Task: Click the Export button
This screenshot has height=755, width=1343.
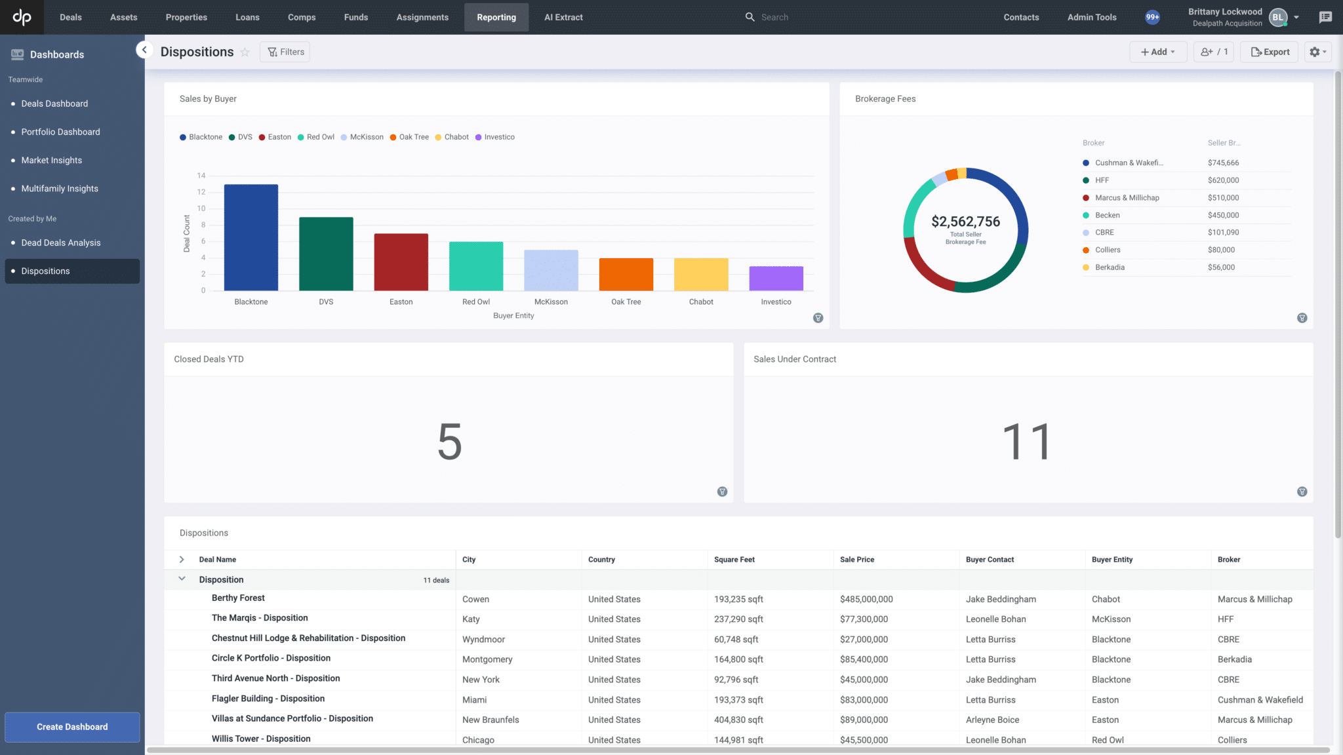Action: 1268,52
